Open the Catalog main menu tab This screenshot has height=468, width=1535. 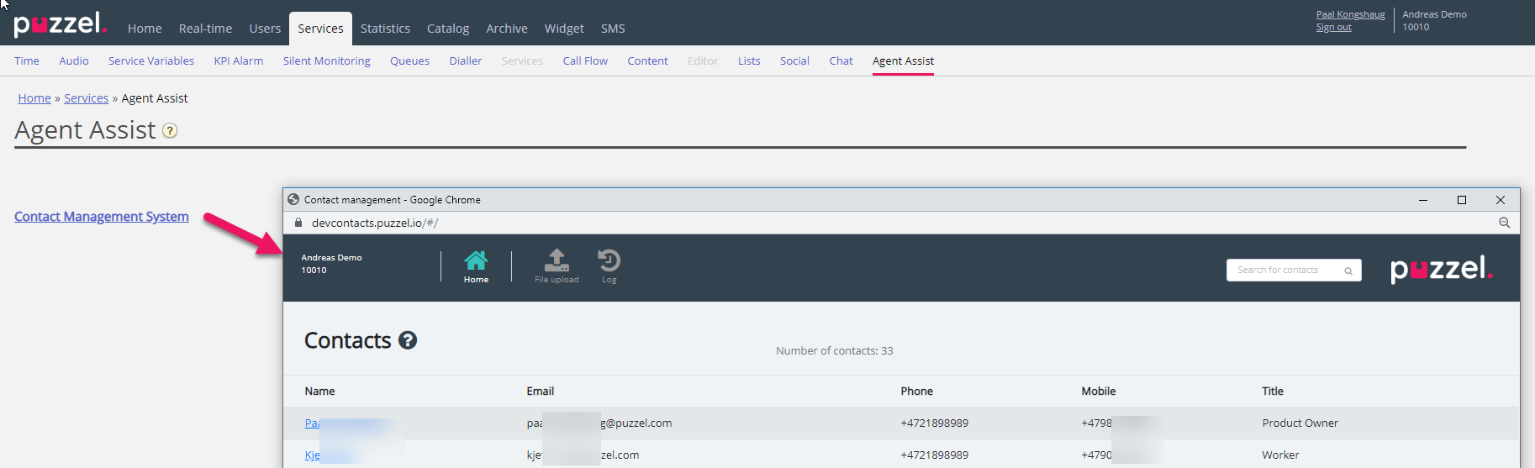click(x=448, y=29)
